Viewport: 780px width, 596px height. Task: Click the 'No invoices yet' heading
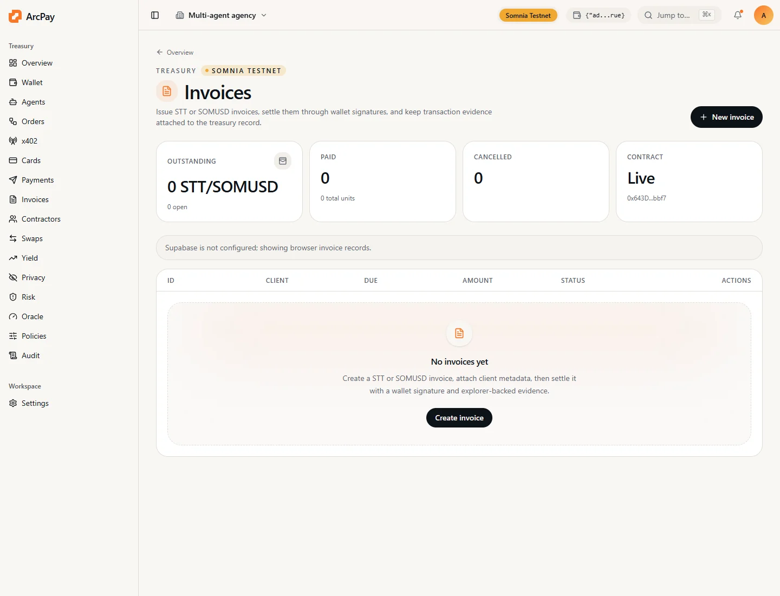(459, 361)
